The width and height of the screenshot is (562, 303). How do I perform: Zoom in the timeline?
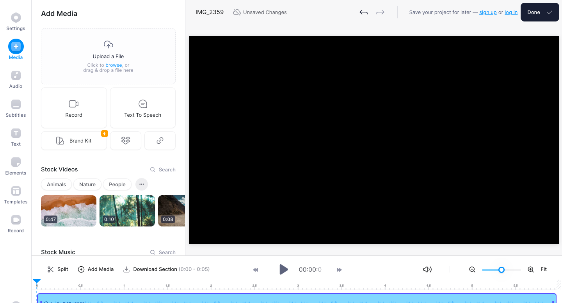coord(531,269)
